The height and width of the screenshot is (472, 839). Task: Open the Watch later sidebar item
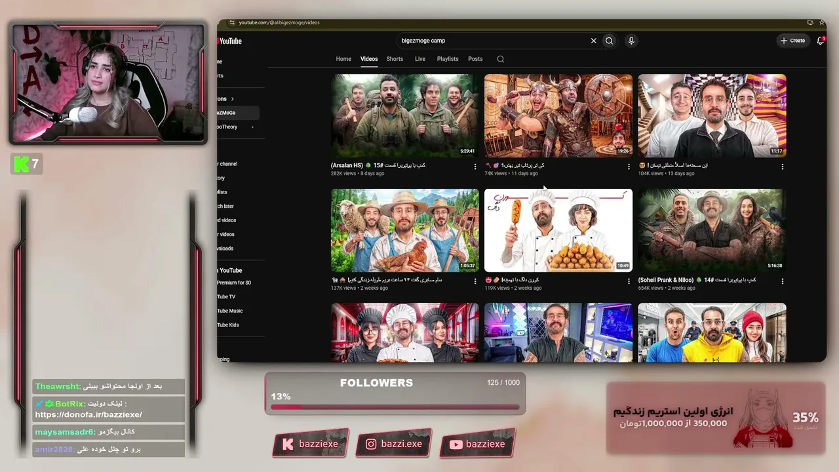click(225, 206)
